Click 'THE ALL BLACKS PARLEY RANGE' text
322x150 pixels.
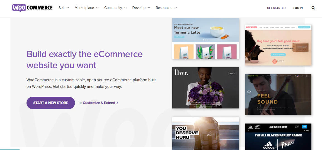278,136
